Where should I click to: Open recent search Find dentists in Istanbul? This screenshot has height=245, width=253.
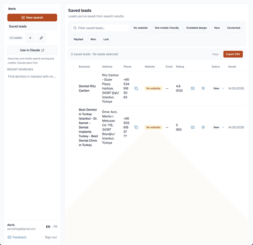point(32,77)
